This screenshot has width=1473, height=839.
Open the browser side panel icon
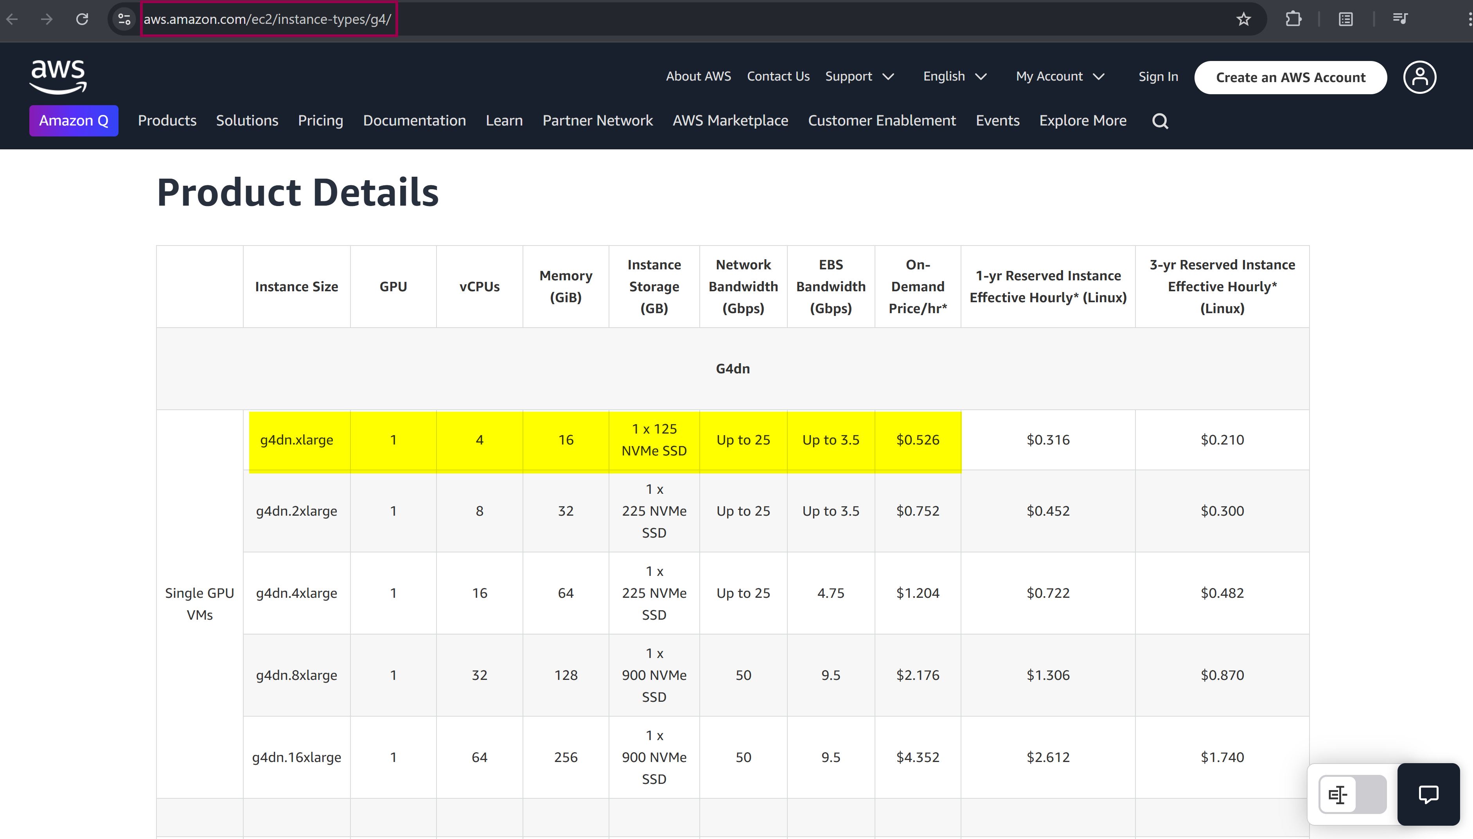coord(1345,19)
